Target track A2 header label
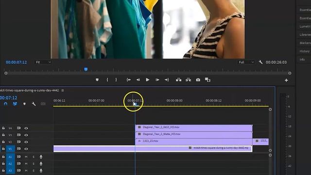The height and width of the screenshot is (175, 311). coord(10,163)
